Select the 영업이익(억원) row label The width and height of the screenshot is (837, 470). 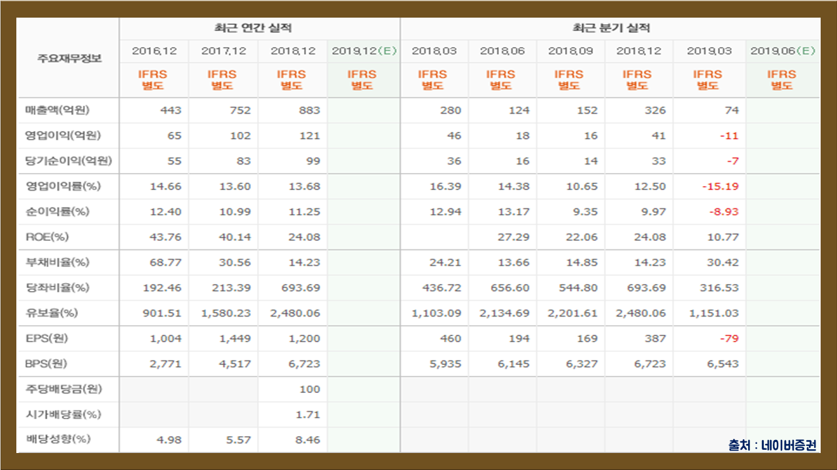(63, 136)
